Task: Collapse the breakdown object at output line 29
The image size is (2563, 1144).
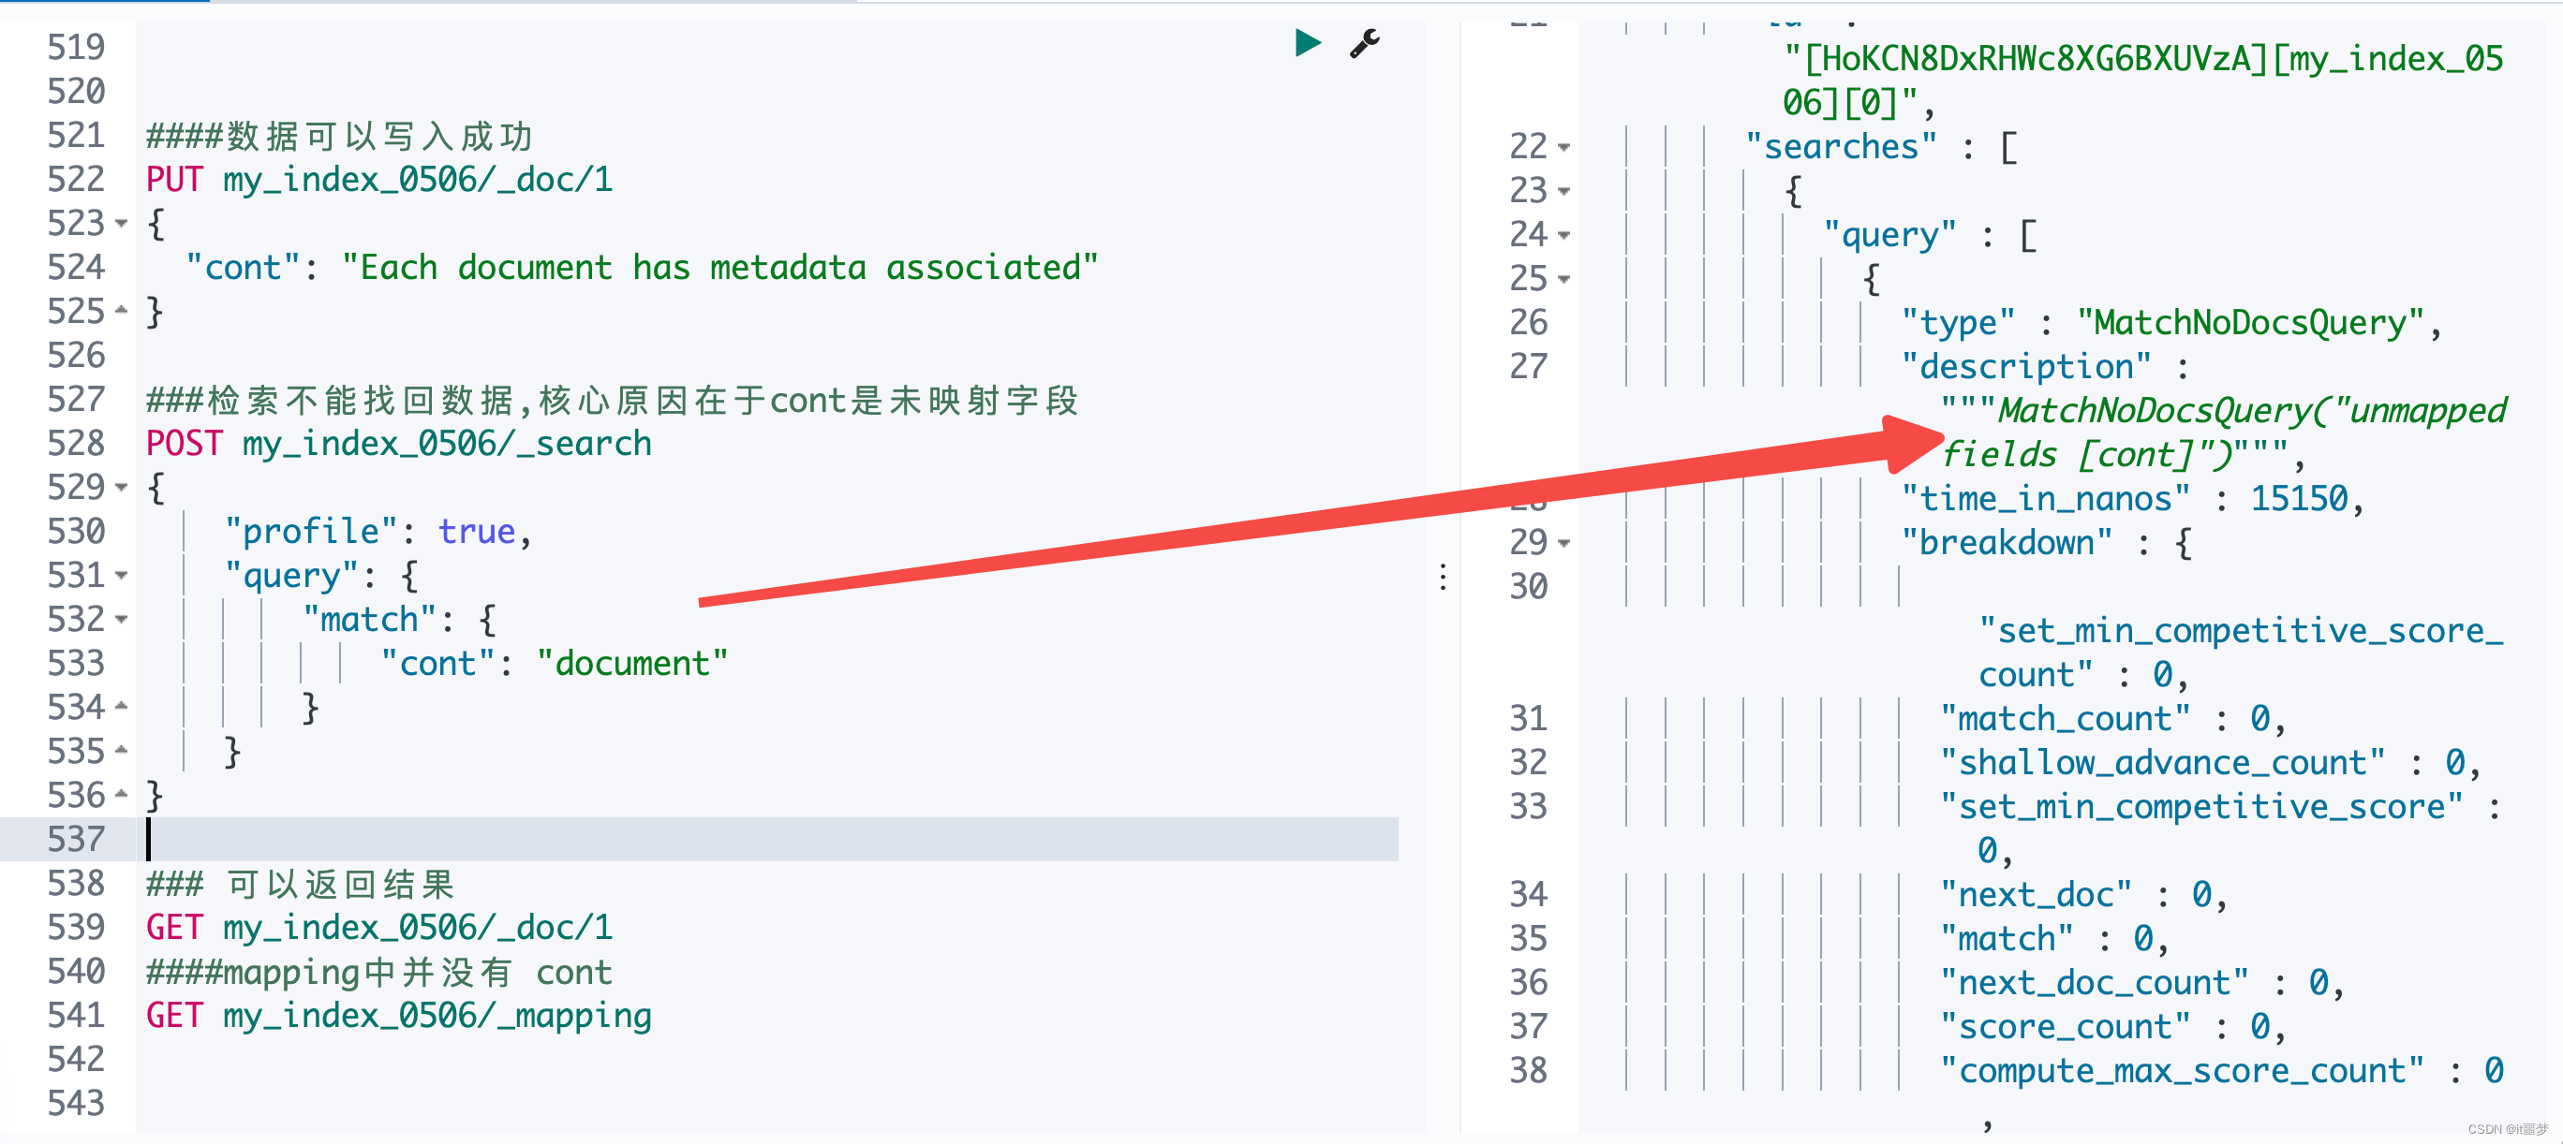Action: pos(1564,543)
